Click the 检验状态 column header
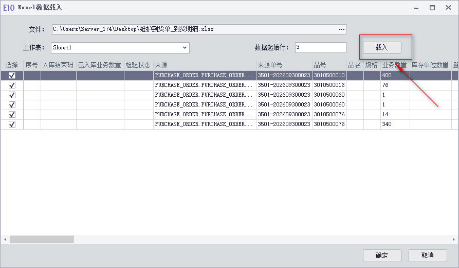The width and height of the screenshot is (459, 268). (138, 65)
